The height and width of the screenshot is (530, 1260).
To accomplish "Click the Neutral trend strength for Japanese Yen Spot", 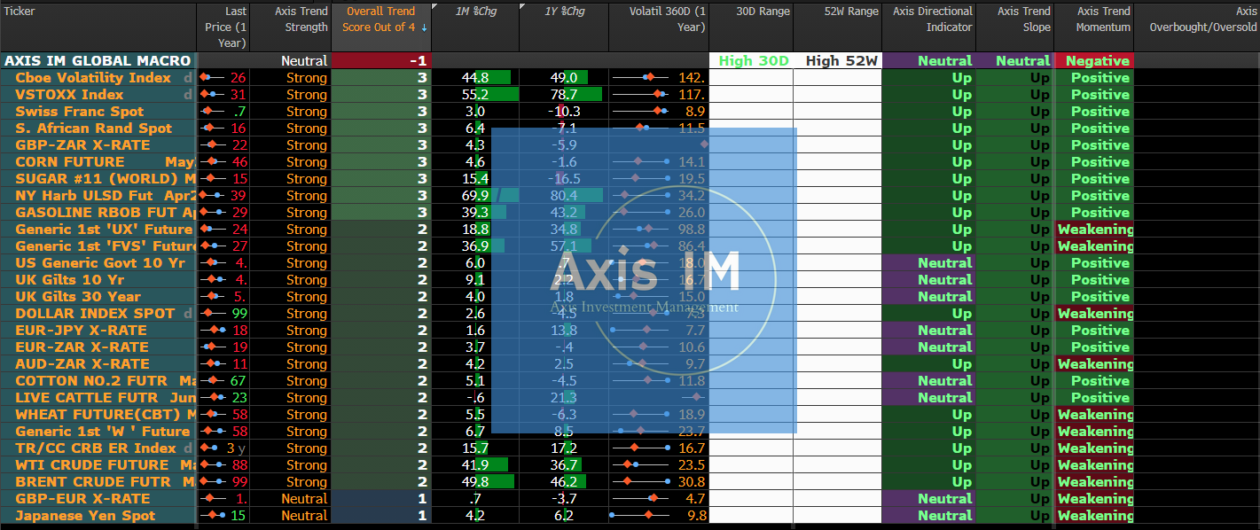I will [290, 516].
